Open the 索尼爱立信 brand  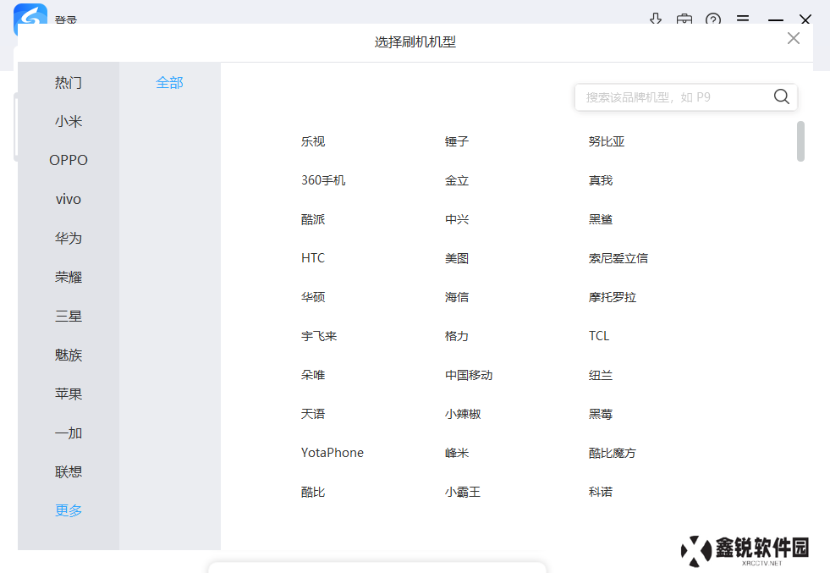(618, 258)
